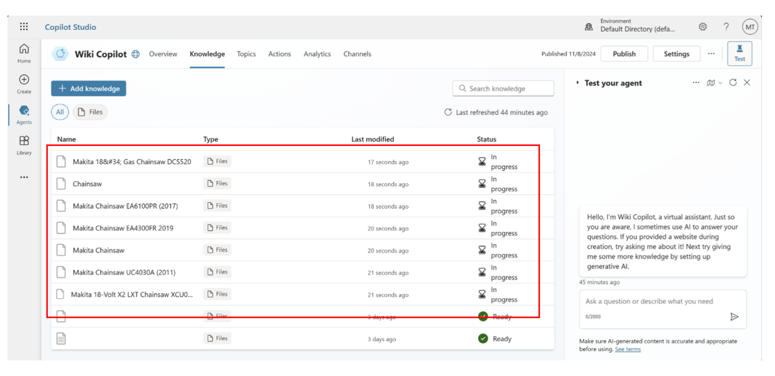
Task: Open the See terms link
Action: point(627,349)
